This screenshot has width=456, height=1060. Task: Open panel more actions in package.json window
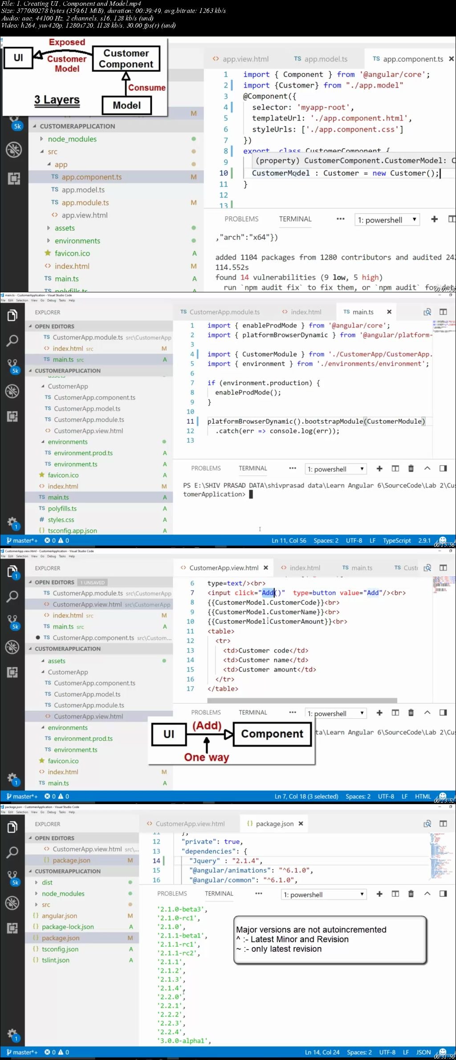[259, 894]
